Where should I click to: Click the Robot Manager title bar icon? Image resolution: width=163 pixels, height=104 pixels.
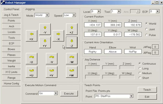pyautogui.click(x=3, y=3)
